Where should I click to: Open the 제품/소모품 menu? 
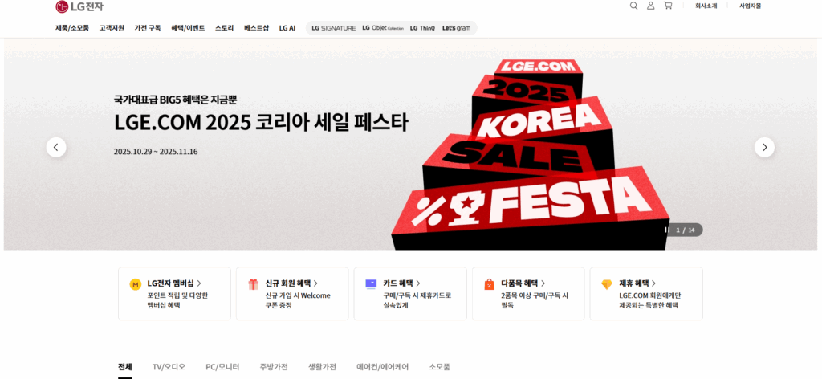(72, 28)
